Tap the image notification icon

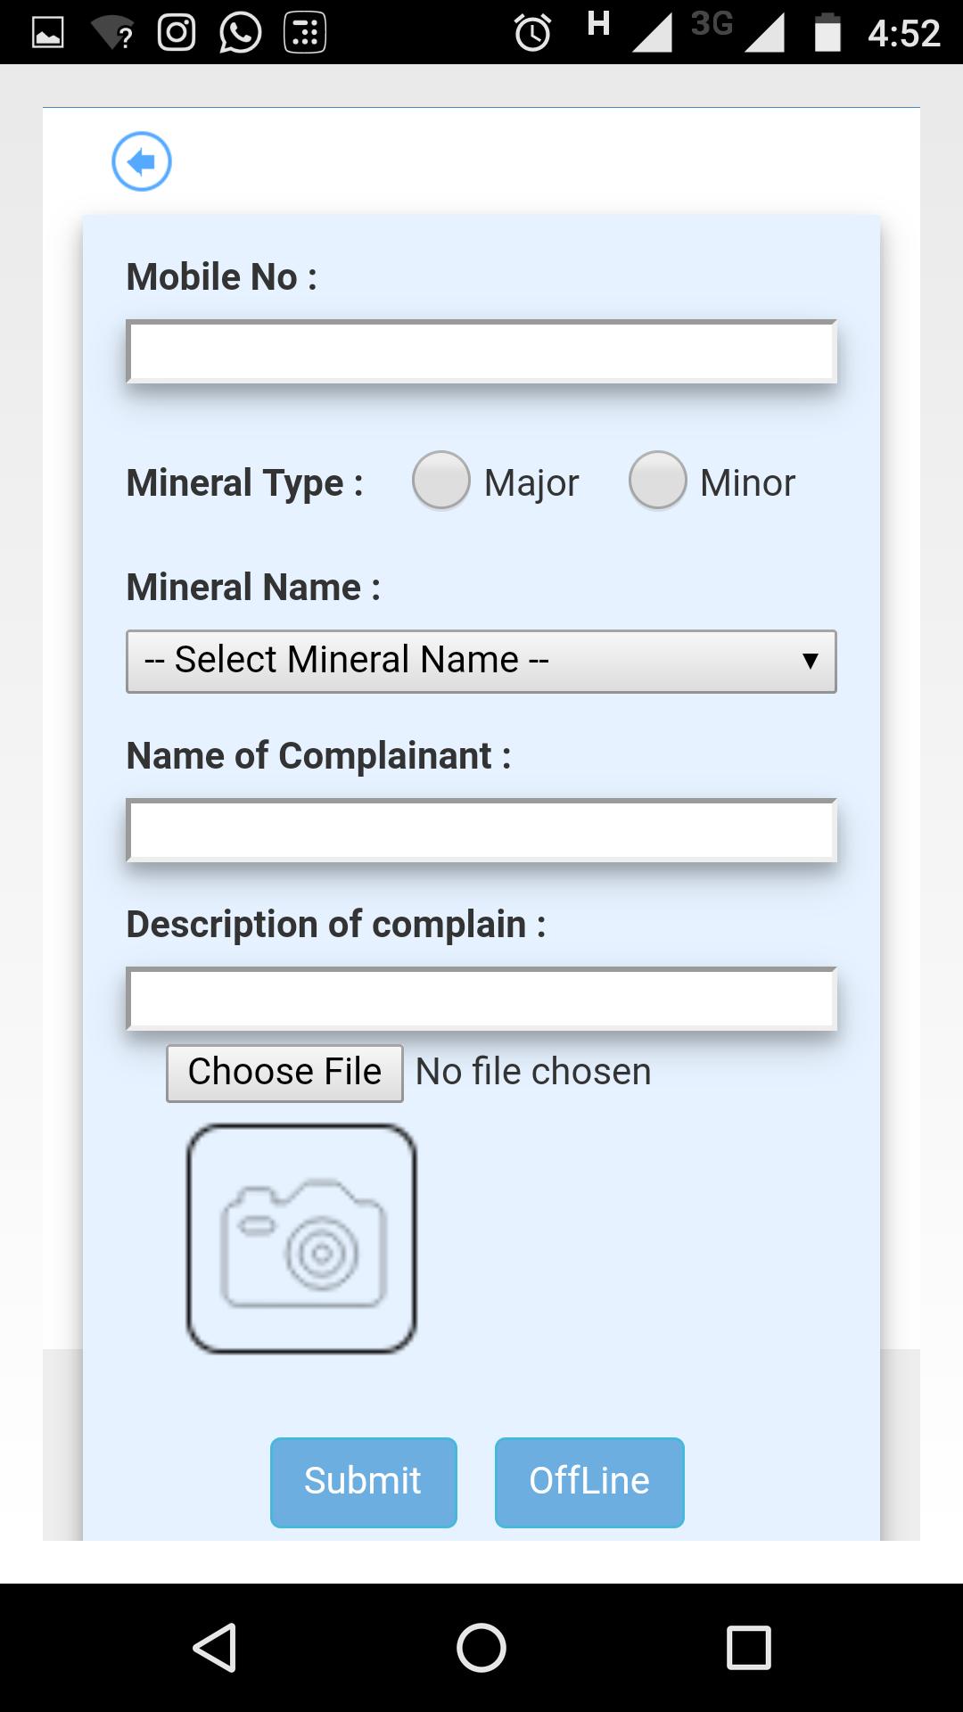pyautogui.click(x=48, y=33)
